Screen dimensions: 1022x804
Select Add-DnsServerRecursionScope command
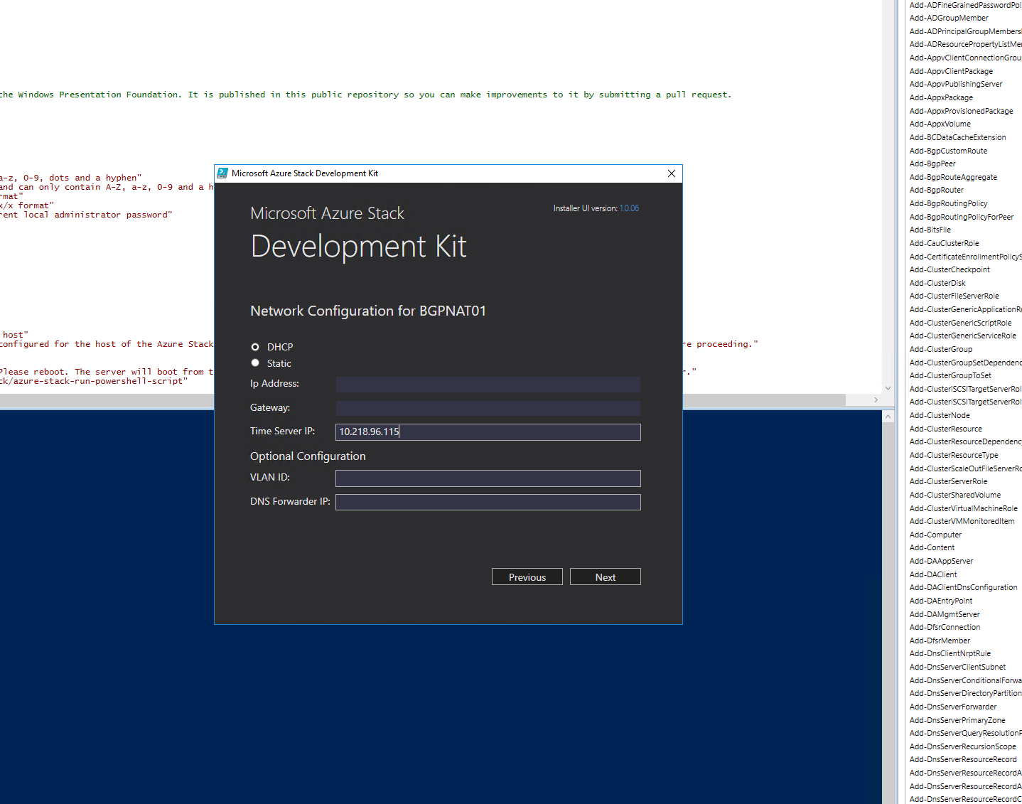pyautogui.click(x=963, y=746)
